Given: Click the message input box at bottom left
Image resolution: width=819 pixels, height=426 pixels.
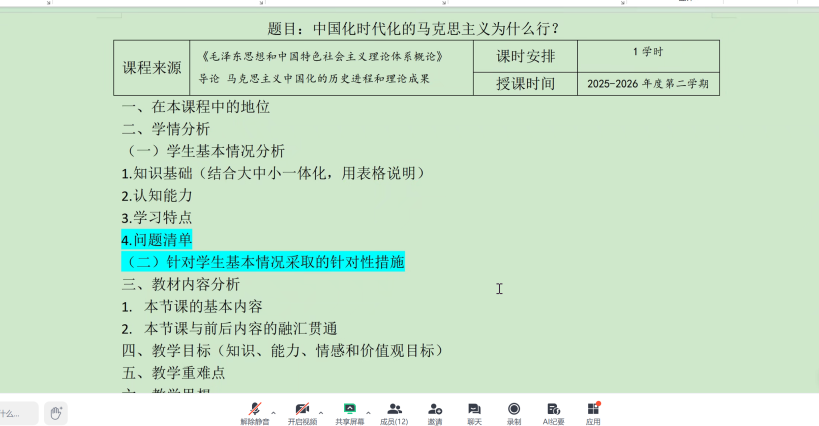Looking at the screenshot, I should click(18, 413).
